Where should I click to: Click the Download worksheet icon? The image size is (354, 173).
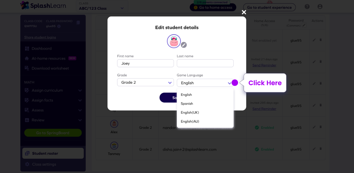[26, 68]
